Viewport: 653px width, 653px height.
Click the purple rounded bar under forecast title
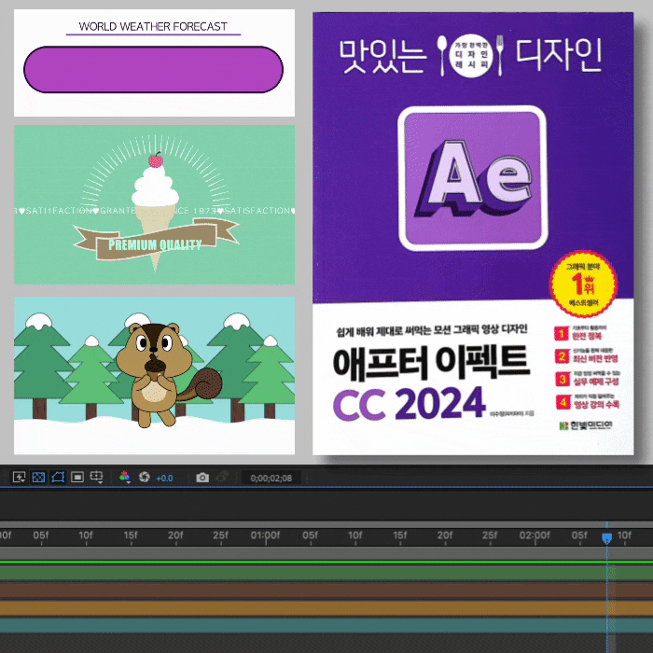(154, 70)
